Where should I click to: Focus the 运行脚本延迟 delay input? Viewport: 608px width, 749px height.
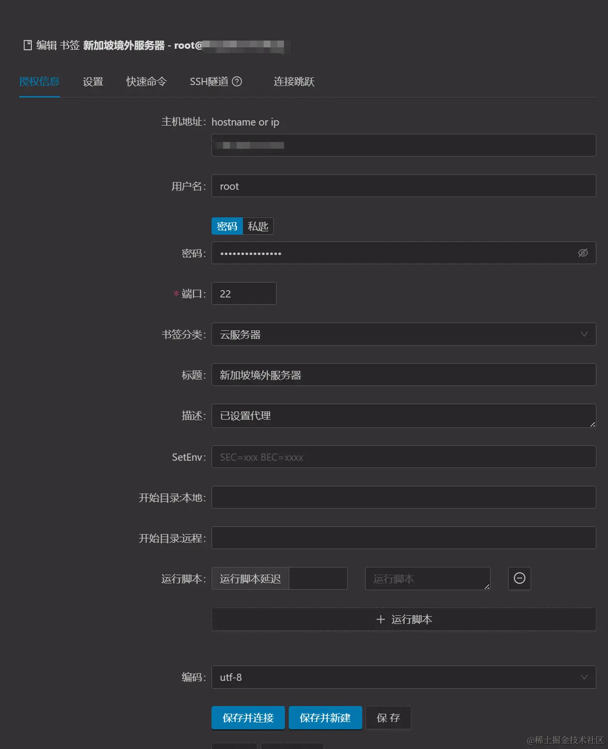[x=318, y=579]
